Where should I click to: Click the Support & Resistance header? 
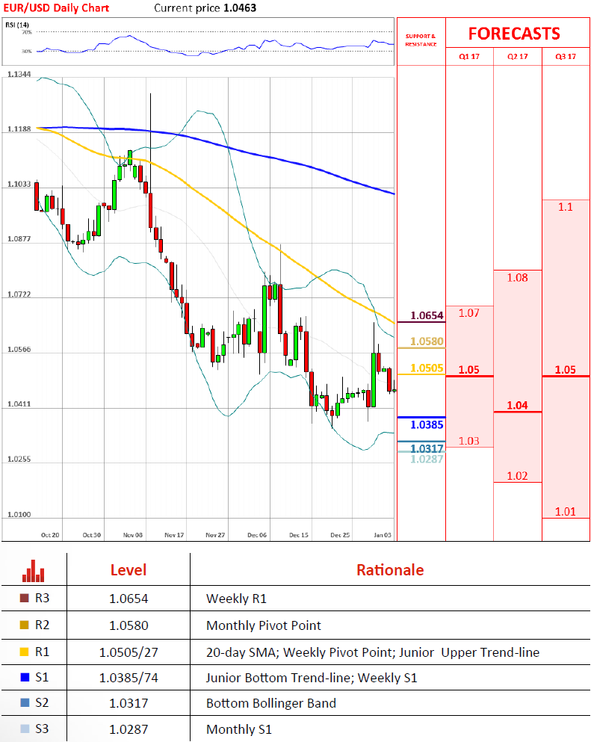point(421,40)
